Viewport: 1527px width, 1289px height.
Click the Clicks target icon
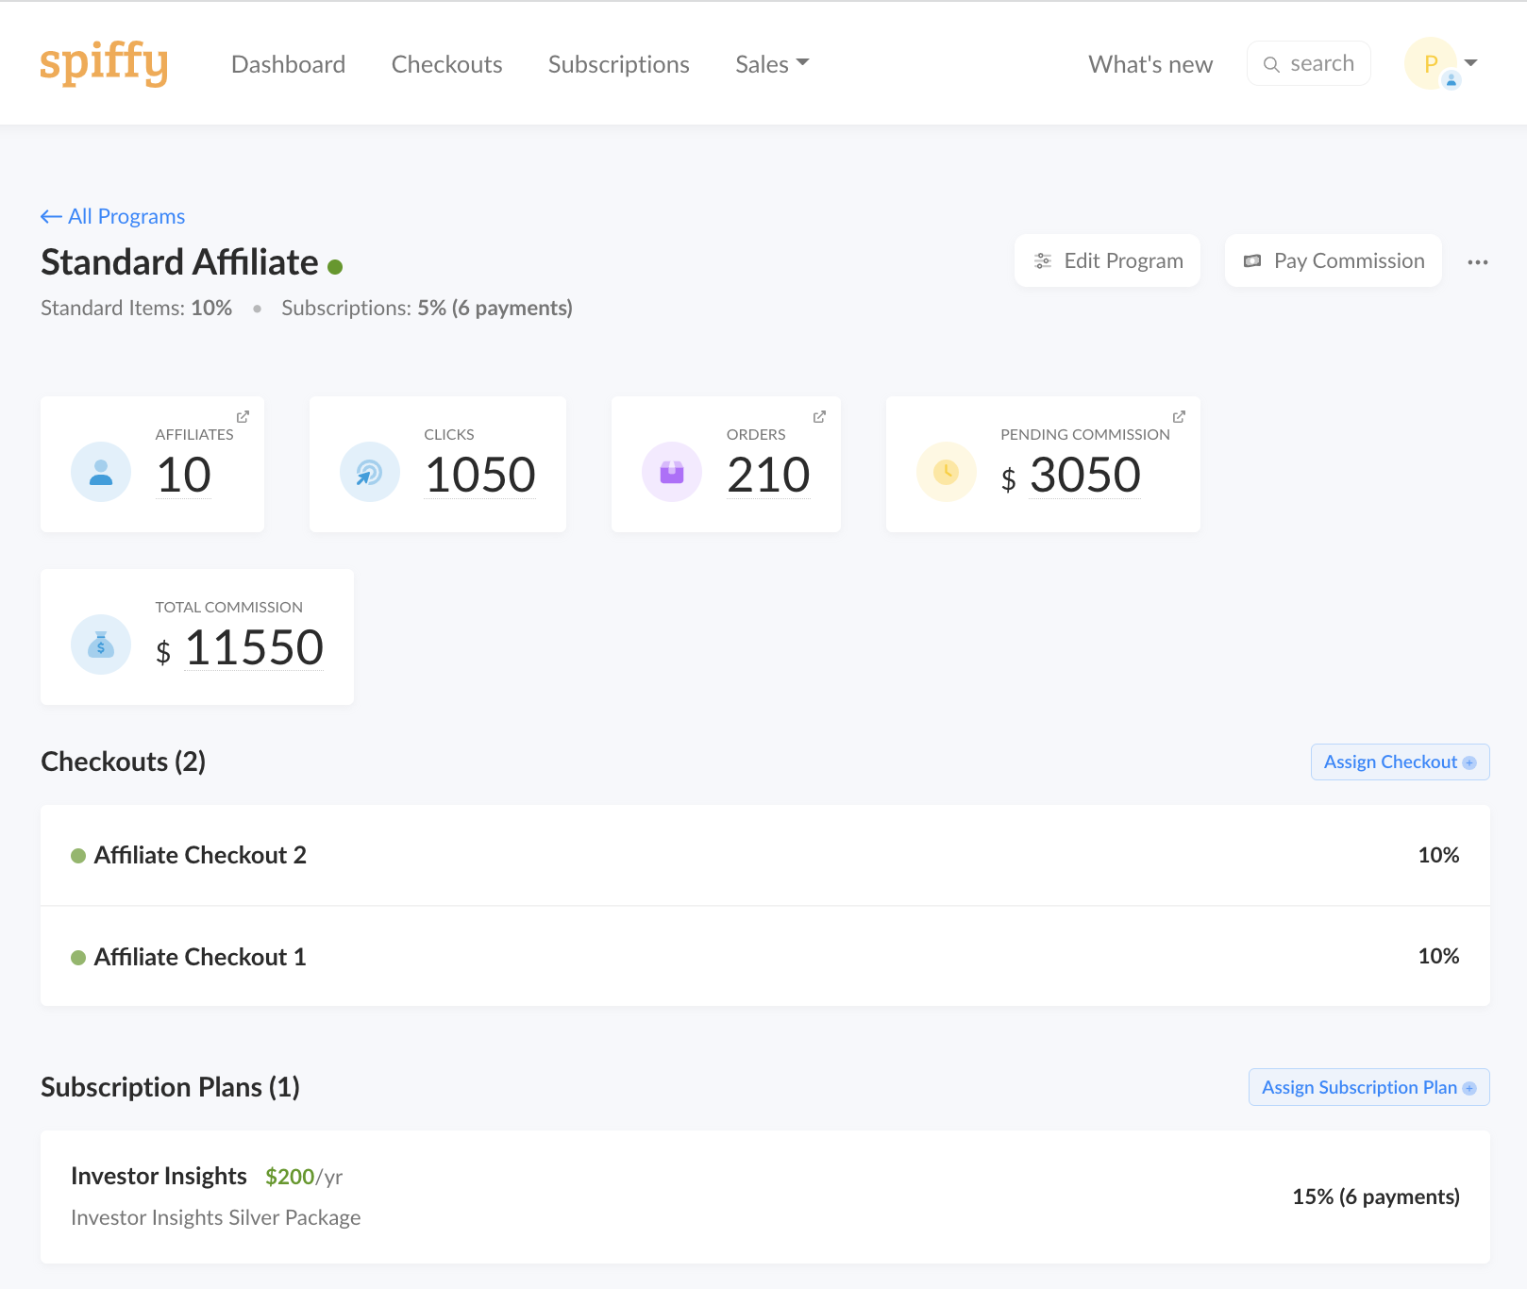pos(370,472)
